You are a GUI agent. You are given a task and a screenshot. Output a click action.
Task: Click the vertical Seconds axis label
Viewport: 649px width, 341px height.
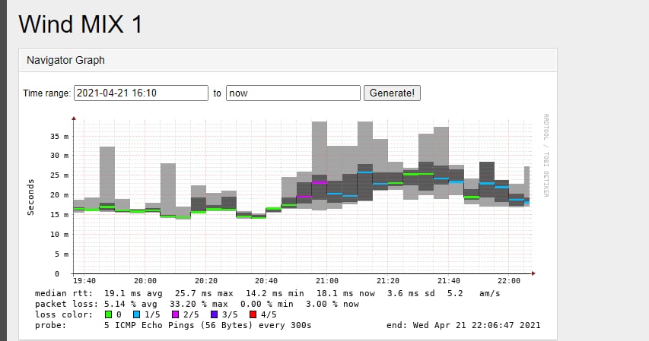[31, 197]
